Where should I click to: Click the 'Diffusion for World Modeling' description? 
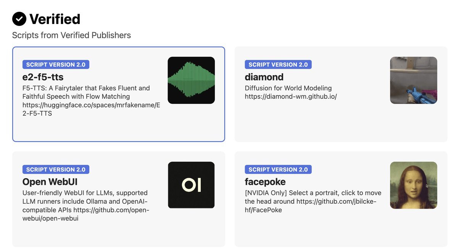[288, 88]
